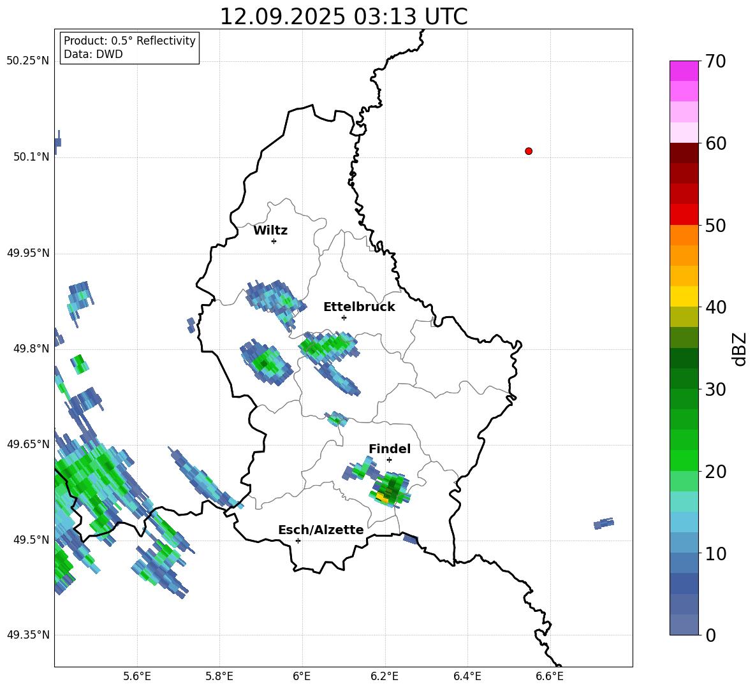Click the 49.95°N latitude label
The image size is (755, 689).
(x=28, y=253)
